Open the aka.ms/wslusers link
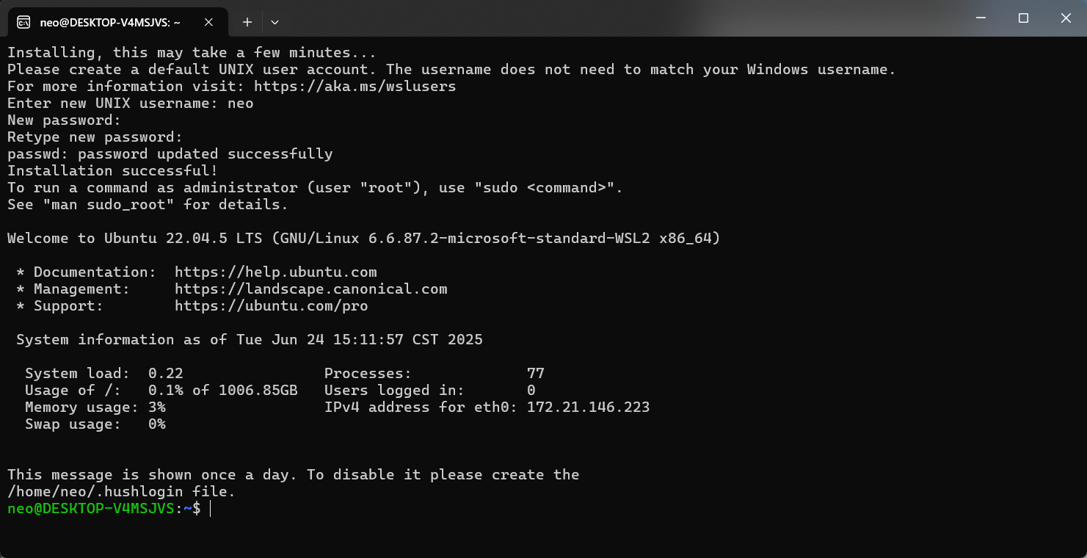This screenshot has width=1087, height=558. (x=355, y=87)
